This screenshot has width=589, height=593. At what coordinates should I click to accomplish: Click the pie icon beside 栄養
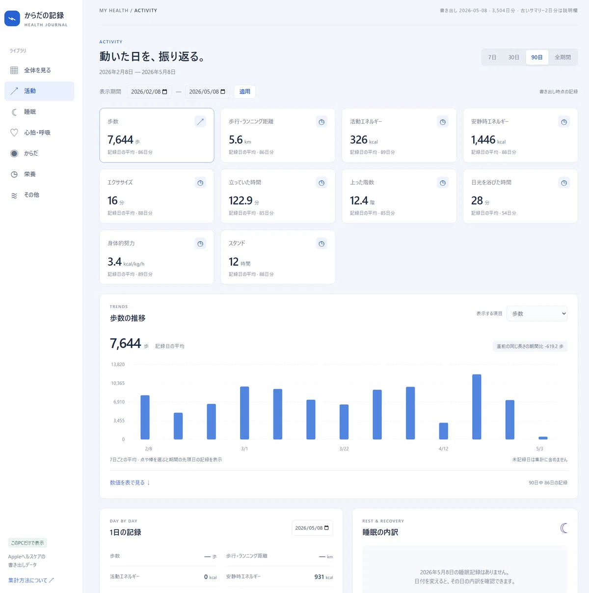click(14, 174)
